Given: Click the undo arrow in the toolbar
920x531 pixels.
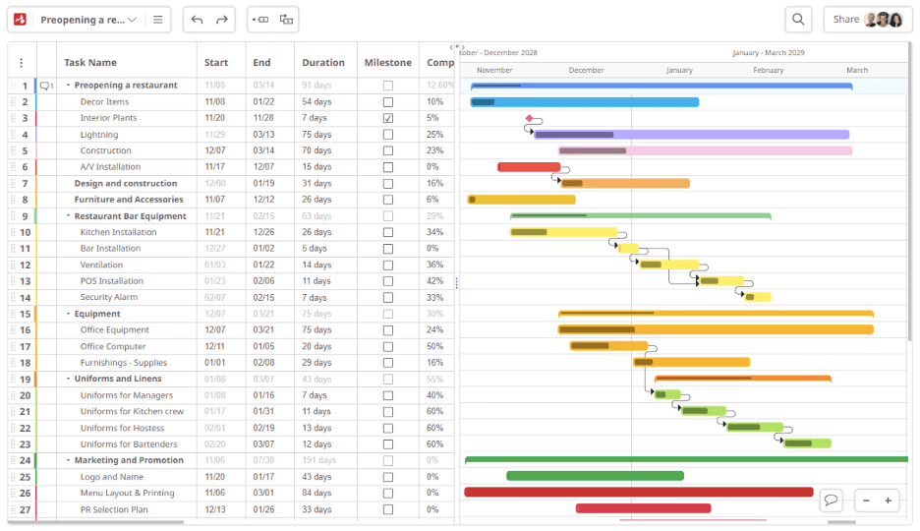Looking at the screenshot, I should [x=198, y=20].
